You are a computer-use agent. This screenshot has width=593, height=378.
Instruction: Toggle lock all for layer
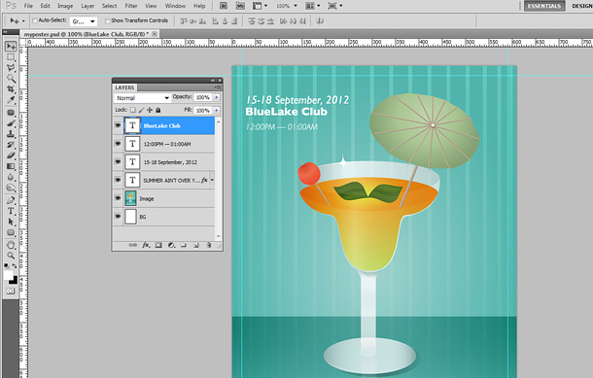(158, 110)
